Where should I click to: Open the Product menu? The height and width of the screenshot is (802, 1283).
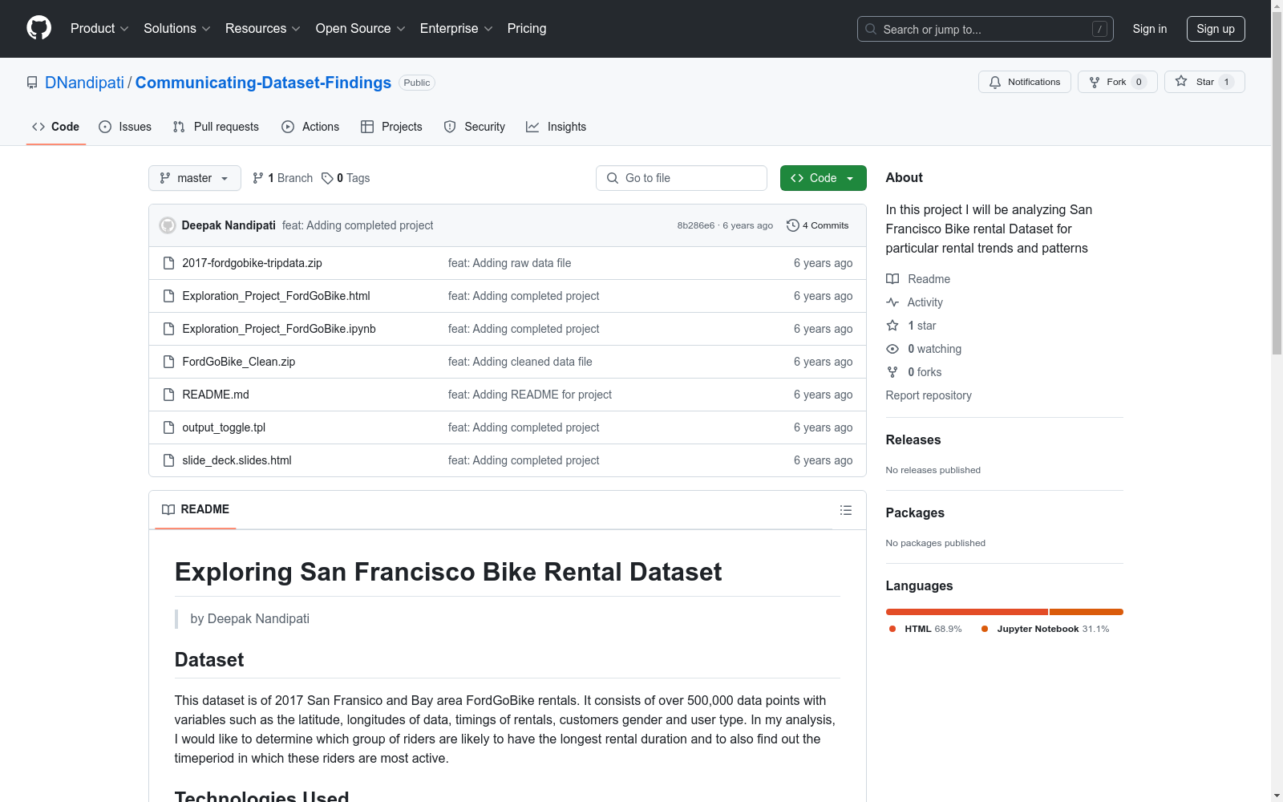coord(99,29)
